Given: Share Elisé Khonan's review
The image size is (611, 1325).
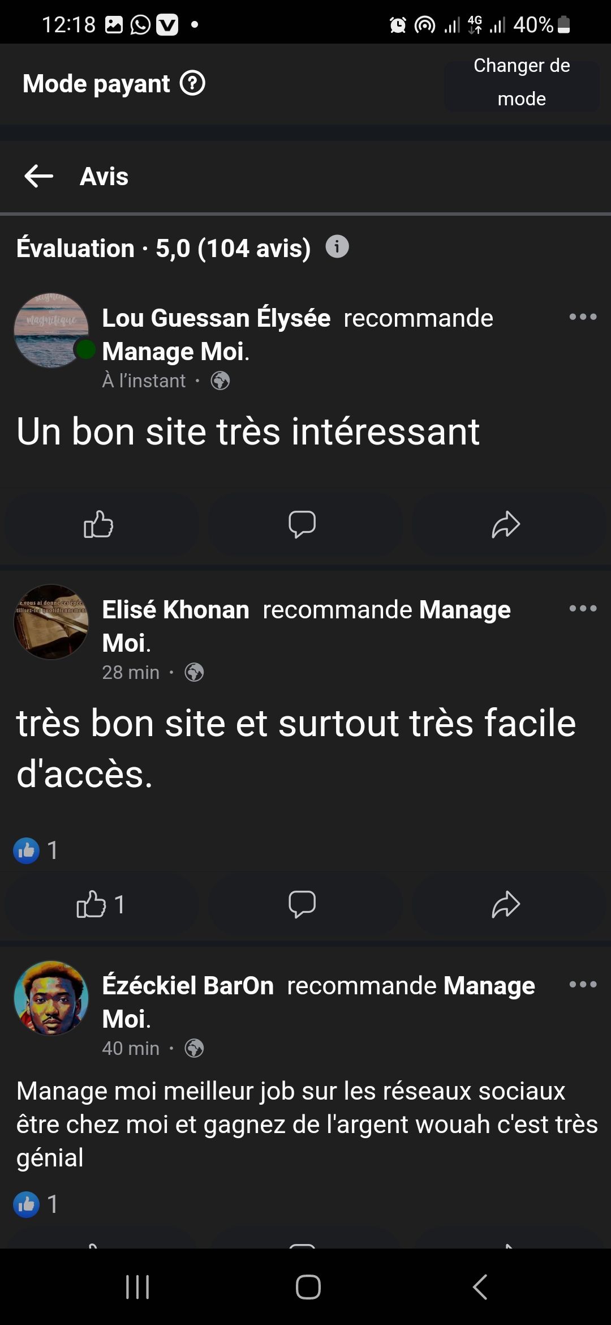Looking at the screenshot, I should [x=506, y=904].
